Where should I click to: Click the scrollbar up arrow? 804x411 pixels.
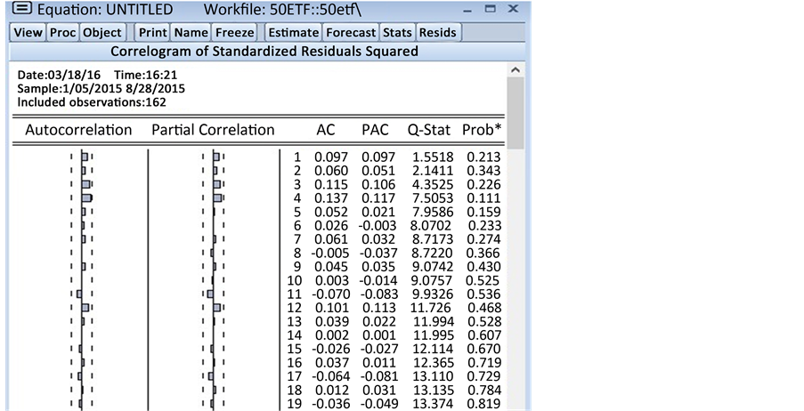coord(516,69)
